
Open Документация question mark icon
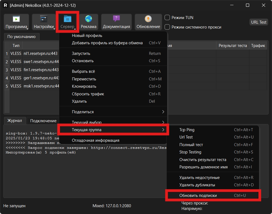[116, 19]
